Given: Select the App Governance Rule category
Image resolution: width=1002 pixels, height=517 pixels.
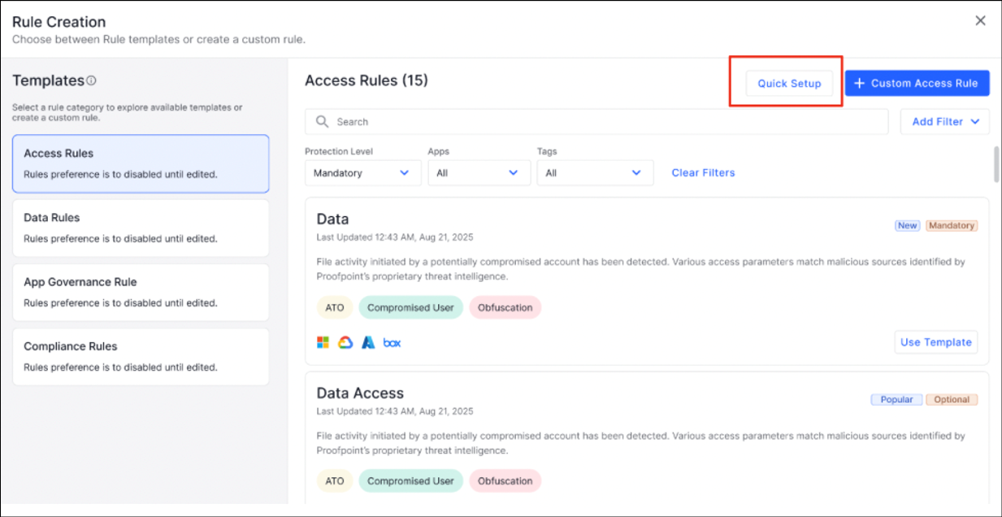Looking at the screenshot, I should pos(141,292).
